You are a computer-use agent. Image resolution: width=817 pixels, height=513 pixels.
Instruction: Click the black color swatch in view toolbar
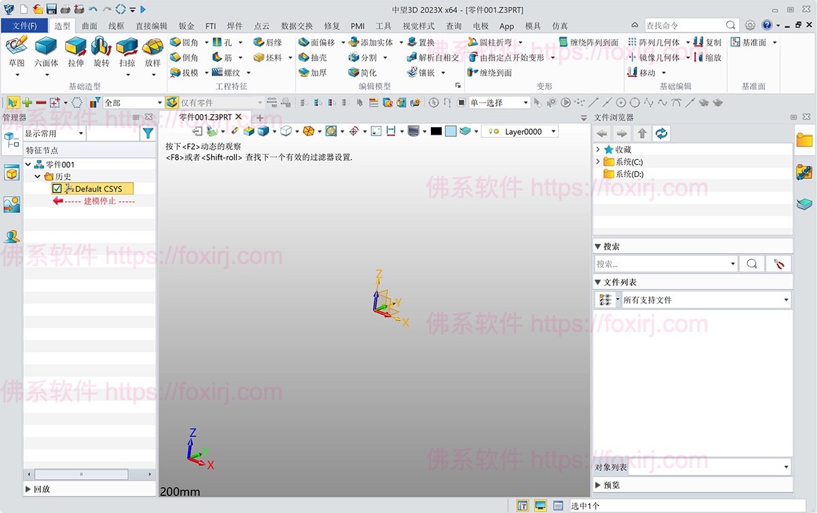pos(436,131)
